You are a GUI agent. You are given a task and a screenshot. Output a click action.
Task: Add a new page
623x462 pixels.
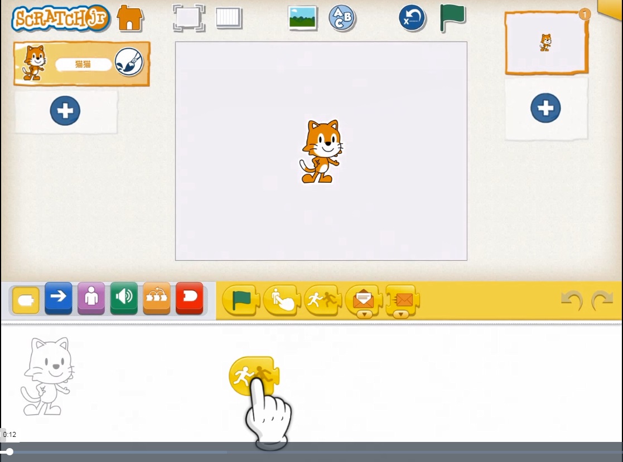click(545, 108)
